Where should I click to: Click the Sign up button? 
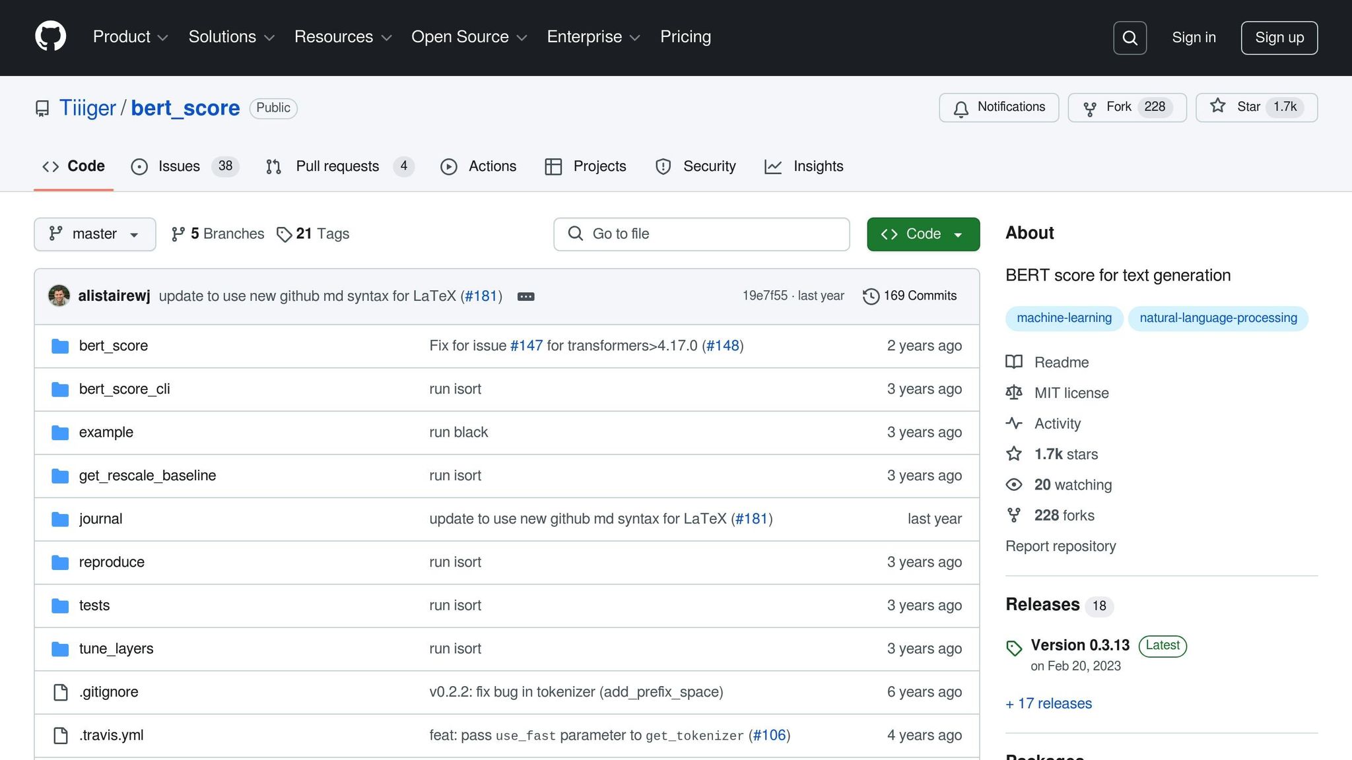[x=1279, y=38]
